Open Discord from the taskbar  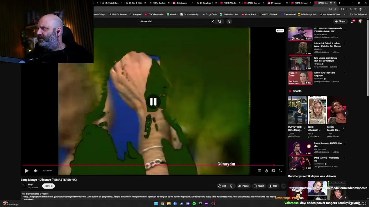[188, 204]
